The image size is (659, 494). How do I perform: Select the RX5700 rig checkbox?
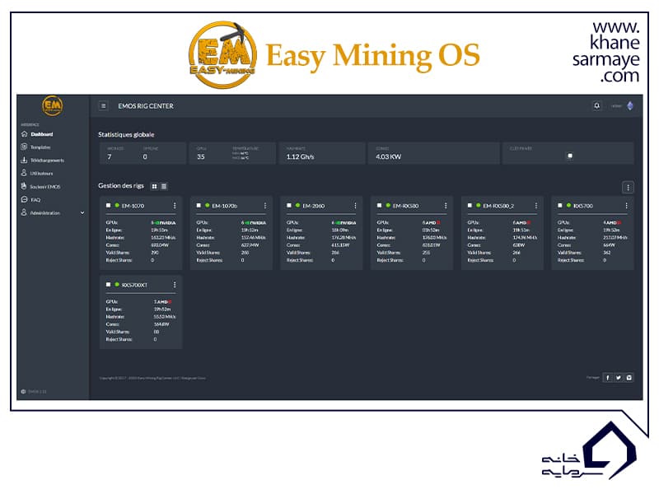coord(560,205)
